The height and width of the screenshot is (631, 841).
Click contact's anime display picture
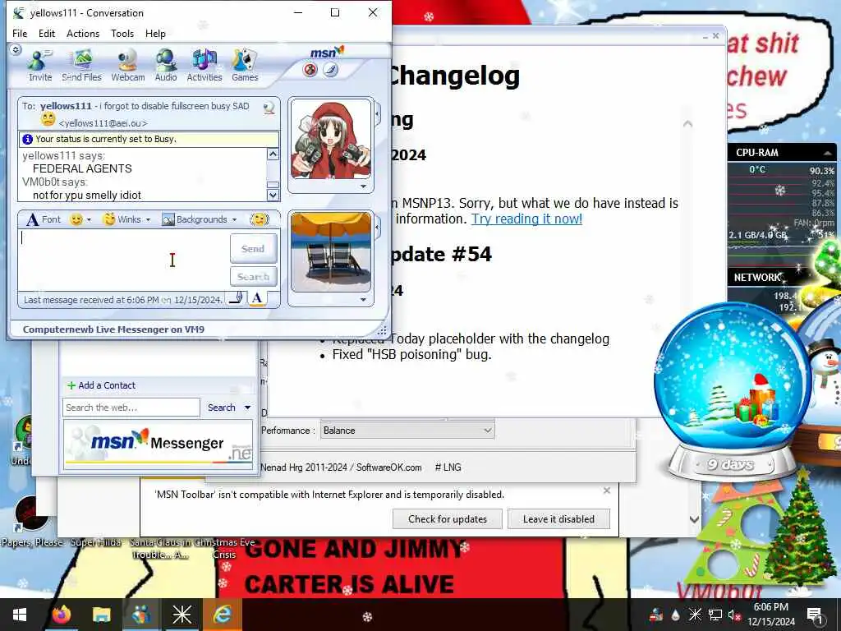[330, 140]
